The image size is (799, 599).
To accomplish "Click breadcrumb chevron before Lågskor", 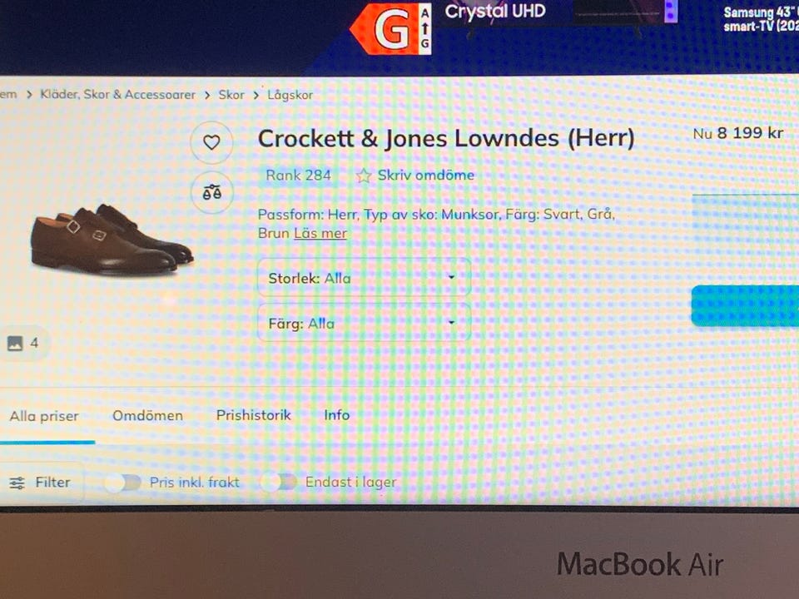I will tap(256, 95).
